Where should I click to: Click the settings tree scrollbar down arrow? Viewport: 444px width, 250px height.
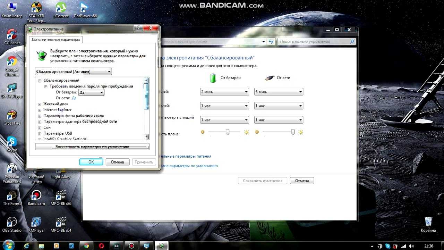pos(146,137)
